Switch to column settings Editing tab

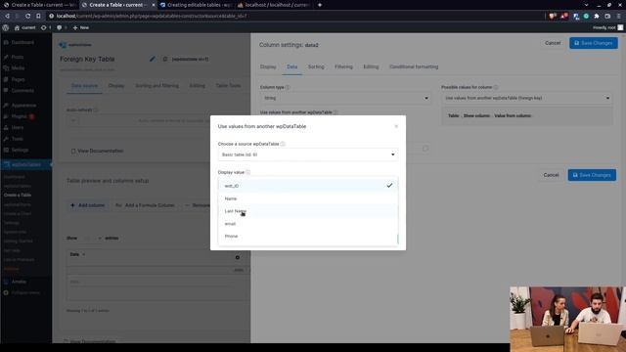tap(371, 66)
